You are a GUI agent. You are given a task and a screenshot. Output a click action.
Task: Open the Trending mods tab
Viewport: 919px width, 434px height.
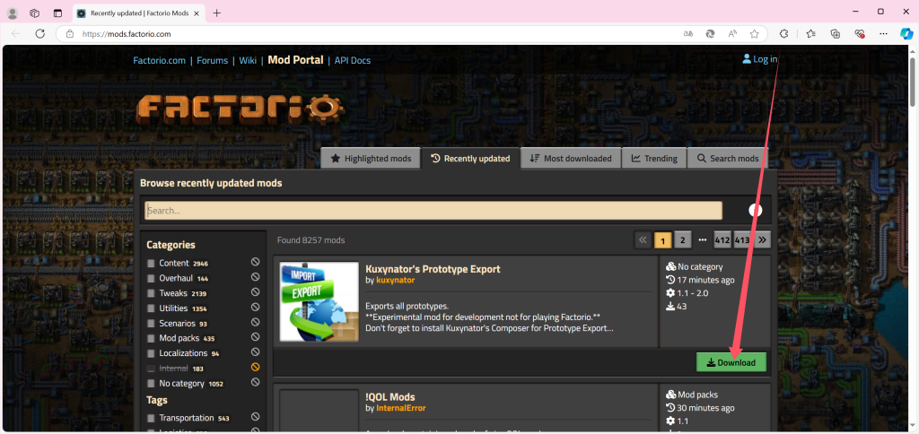click(653, 159)
